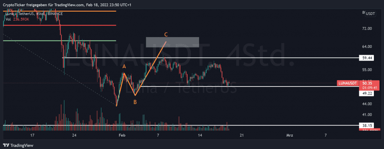Screen dimensions: 384x149
Task: Select the orange wave label C
Action: (166, 34)
